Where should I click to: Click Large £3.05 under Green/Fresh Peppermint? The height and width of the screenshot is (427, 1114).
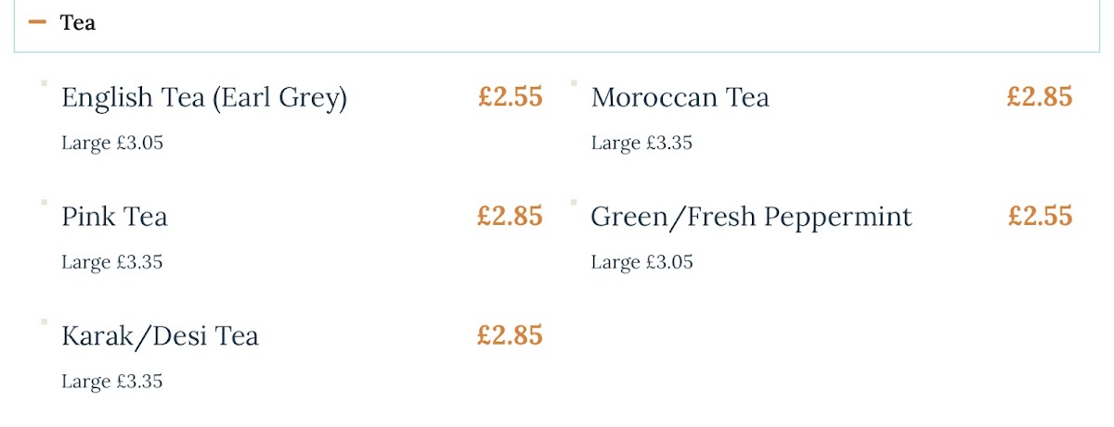641,262
